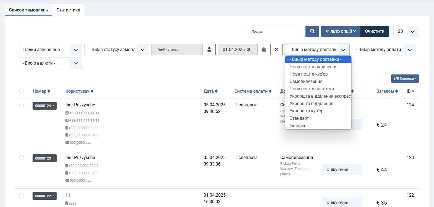Switch to the Статистика tab

68,10
